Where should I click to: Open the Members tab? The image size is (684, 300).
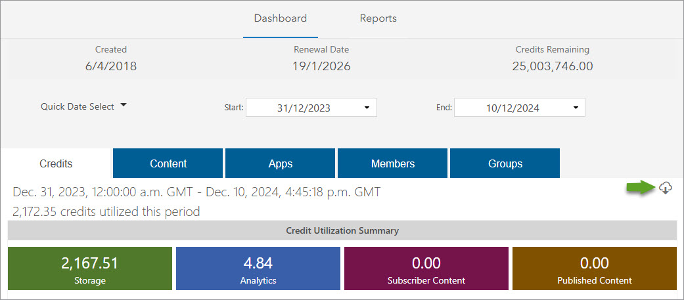pos(393,163)
